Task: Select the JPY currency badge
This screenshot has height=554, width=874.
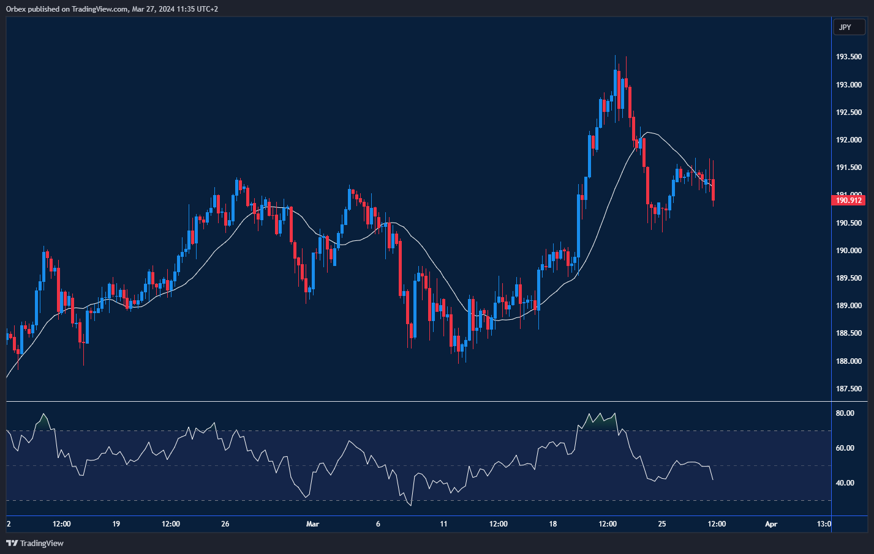Action: pos(849,27)
